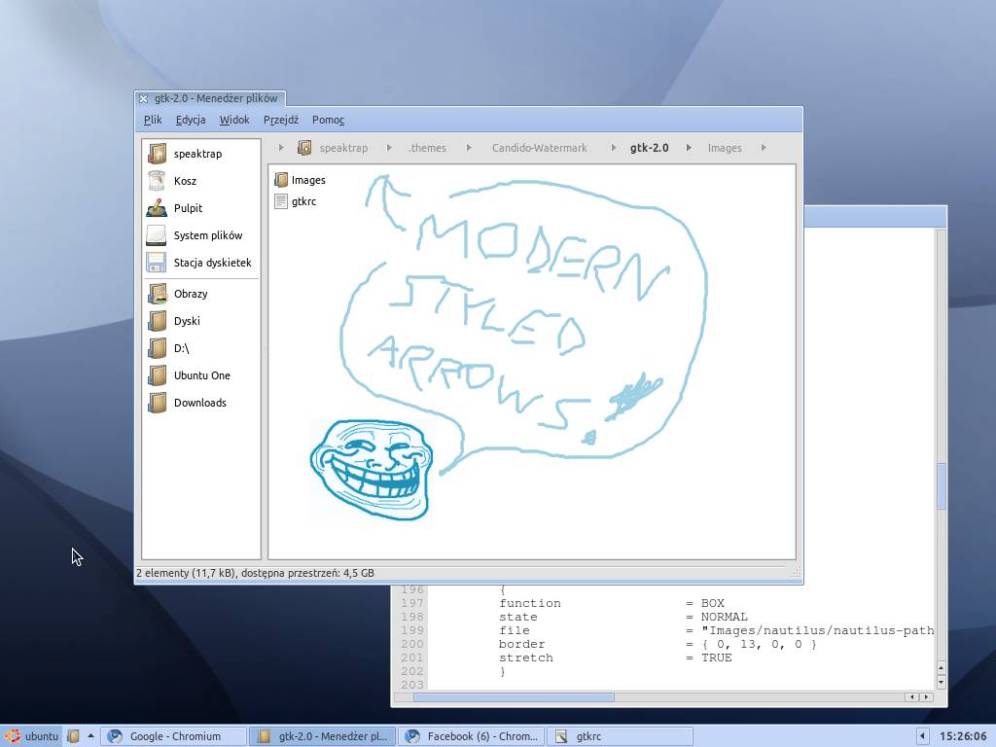Viewport: 996px width, 747px height.
Task: Click the home icon in the path bar
Action: pyautogui.click(x=304, y=148)
